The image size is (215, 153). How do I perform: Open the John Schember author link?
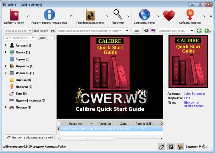(195, 94)
